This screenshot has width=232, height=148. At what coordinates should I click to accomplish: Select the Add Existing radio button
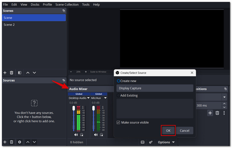coord(118,95)
